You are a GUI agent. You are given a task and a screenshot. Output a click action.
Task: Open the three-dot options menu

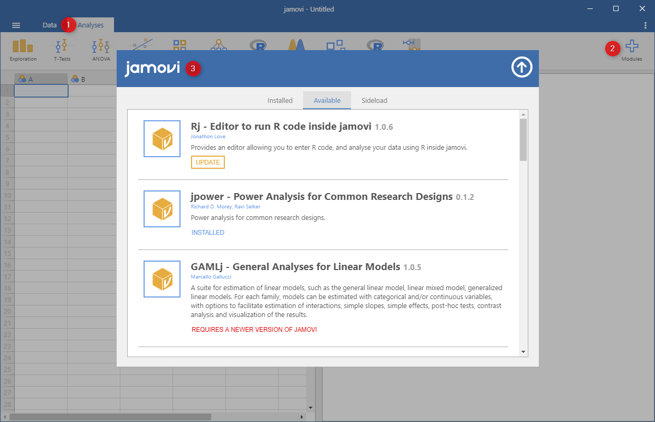(x=645, y=25)
